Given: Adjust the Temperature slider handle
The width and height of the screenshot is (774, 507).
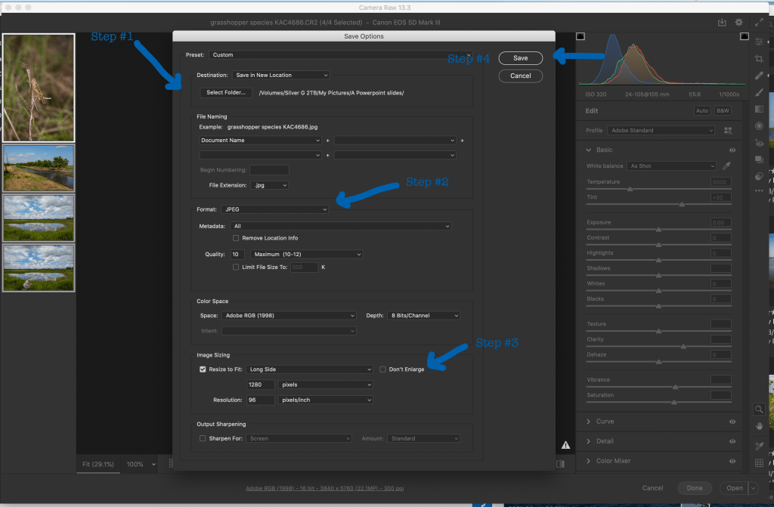Looking at the screenshot, I should 630,190.
